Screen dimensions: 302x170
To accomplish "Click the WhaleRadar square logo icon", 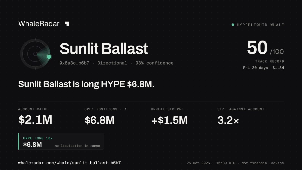I will (x=67, y=24).
